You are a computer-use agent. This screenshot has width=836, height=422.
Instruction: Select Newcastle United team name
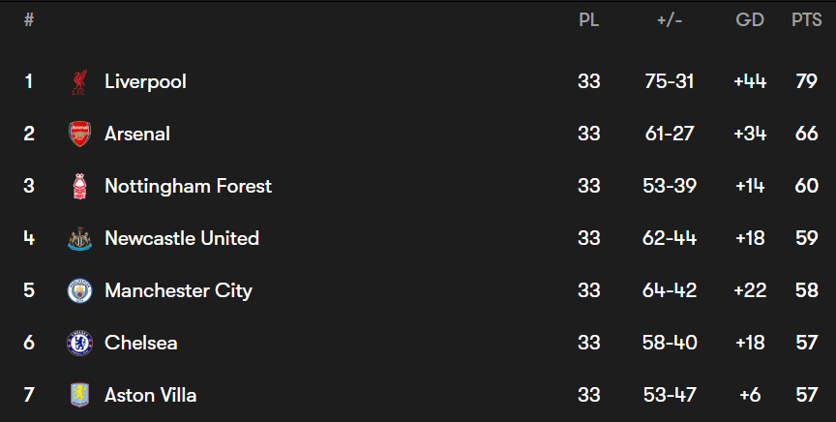tap(182, 238)
